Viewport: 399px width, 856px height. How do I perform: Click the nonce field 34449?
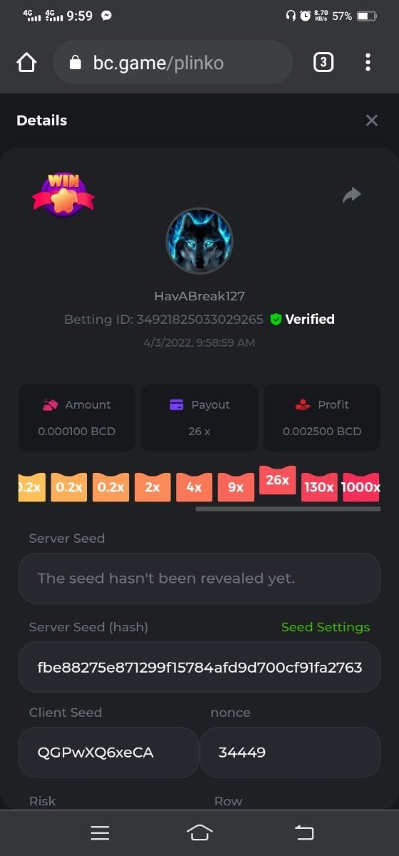click(x=290, y=753)
